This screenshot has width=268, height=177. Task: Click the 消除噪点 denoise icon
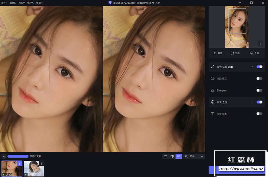pyautogui.click(x=213, y=79)
